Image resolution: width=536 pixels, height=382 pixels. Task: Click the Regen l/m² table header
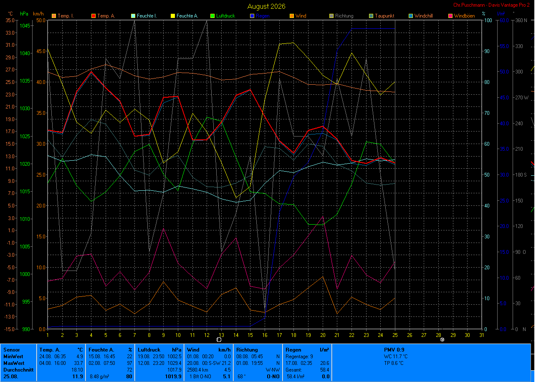coord(307,350)
